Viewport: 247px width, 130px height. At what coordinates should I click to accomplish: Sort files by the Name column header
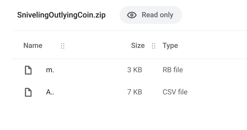(x=33, y=45)
